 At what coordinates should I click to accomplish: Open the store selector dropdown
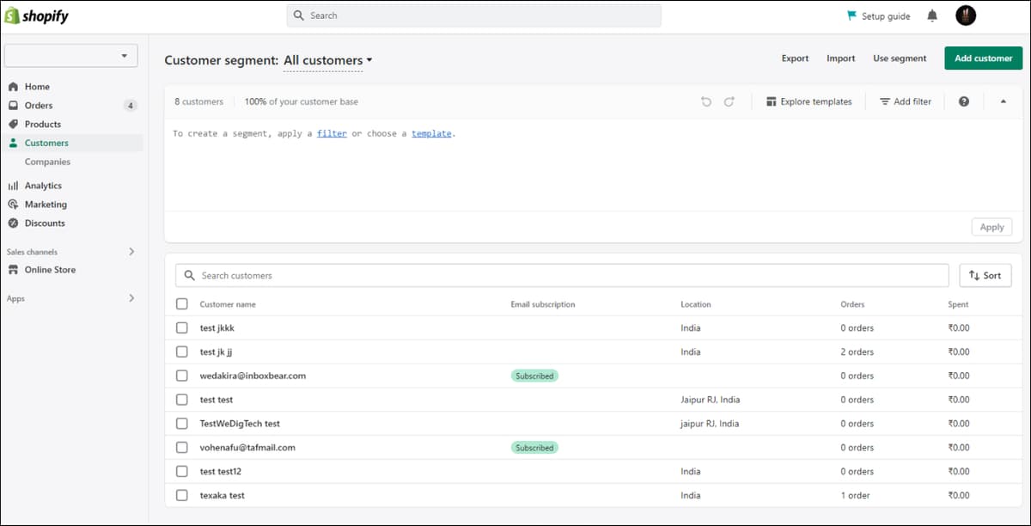[70, 56]
